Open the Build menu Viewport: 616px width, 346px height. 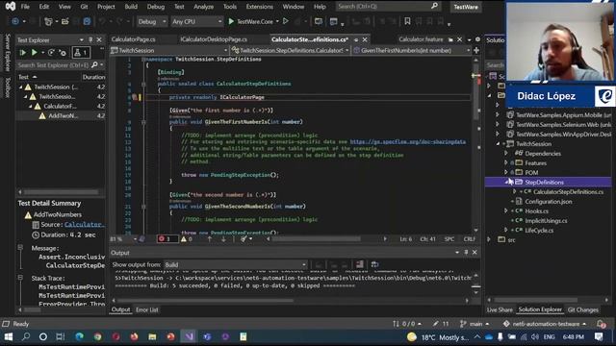click(131, 7)
